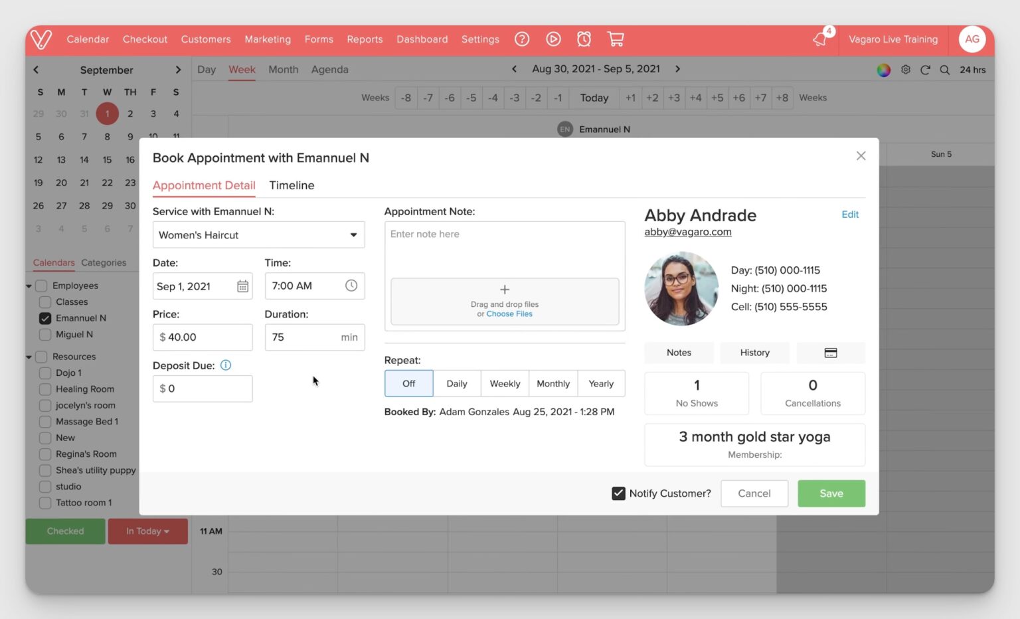
Task: Click the calendar color wheel swatch
Action: [883, 70]
